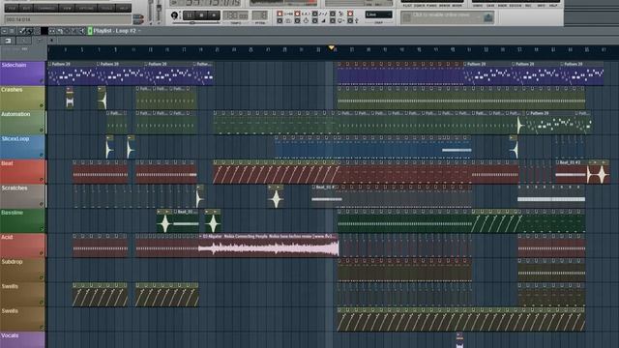The height and width of the screenshot is (348, 619).
Task: Mute the SlicexLoop track
Action: coord(41,155)
